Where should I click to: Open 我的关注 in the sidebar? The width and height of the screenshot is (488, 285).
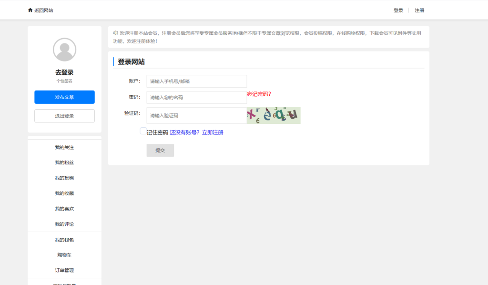pos(64,147)
